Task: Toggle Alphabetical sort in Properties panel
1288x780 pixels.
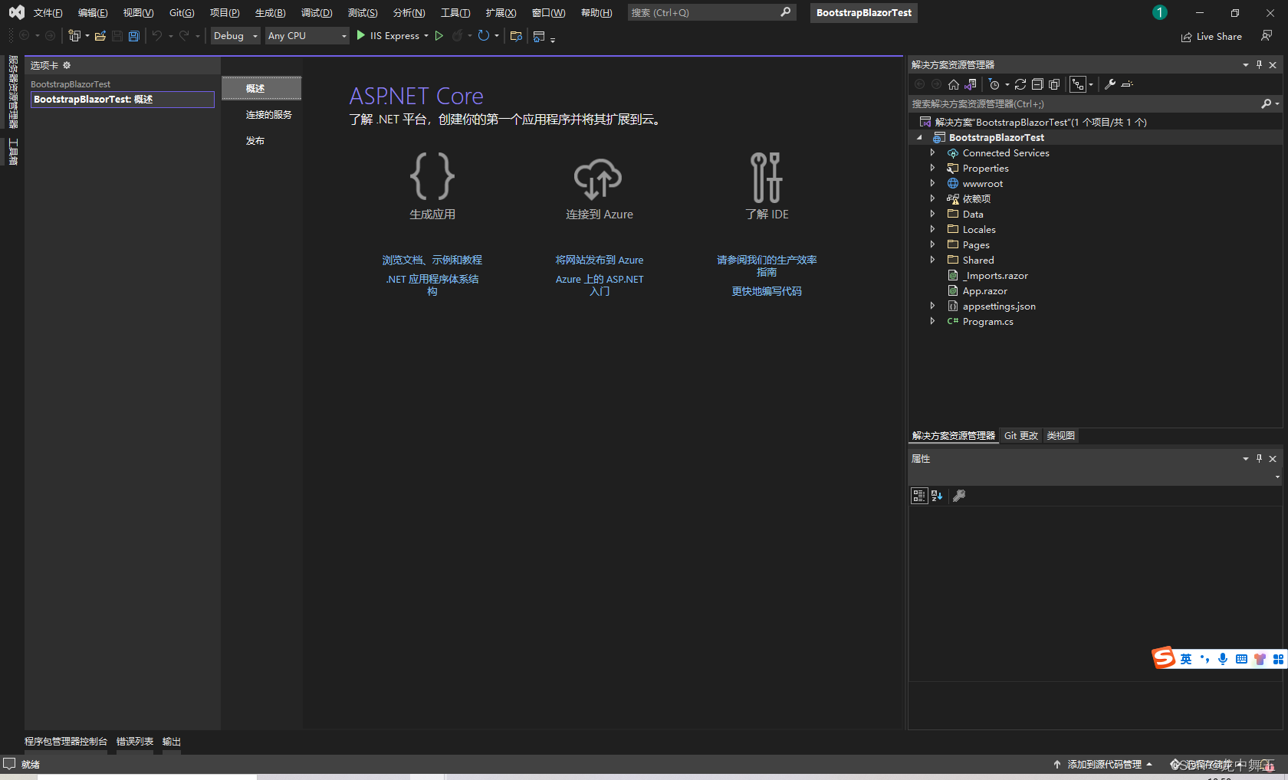Action: click(937, 496)
